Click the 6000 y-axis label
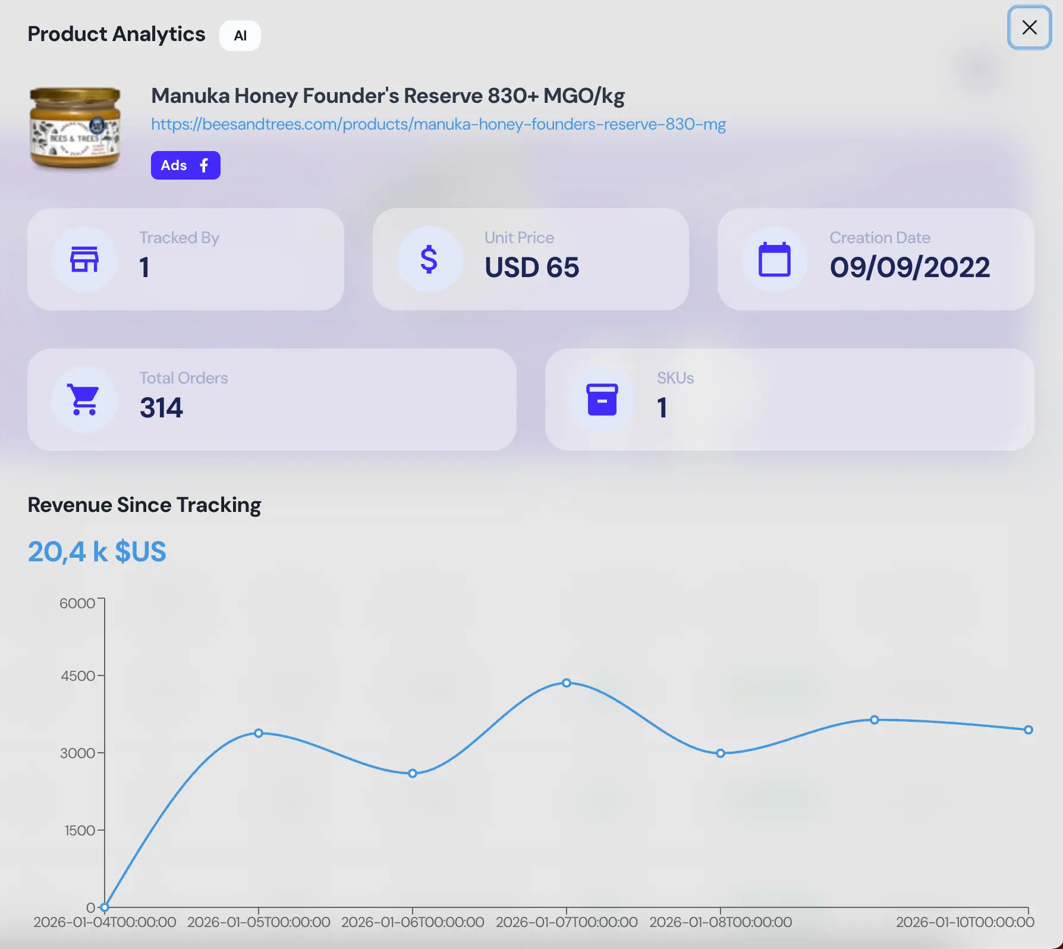Screen dimensions: 1063x949 coord(77,604)
